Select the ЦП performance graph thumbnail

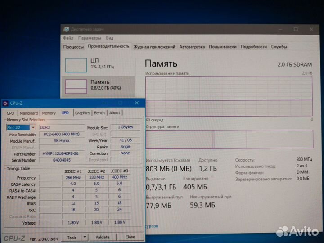click(76, 65)
